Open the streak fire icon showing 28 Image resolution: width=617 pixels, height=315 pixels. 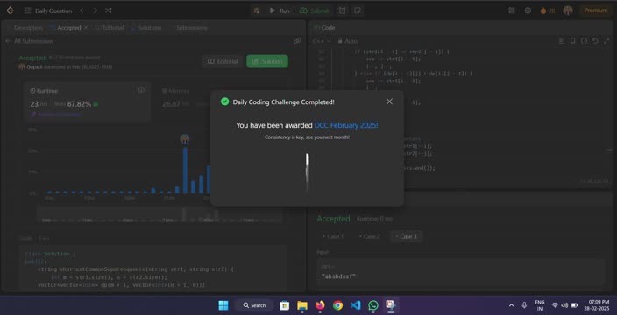click(548, 10)
